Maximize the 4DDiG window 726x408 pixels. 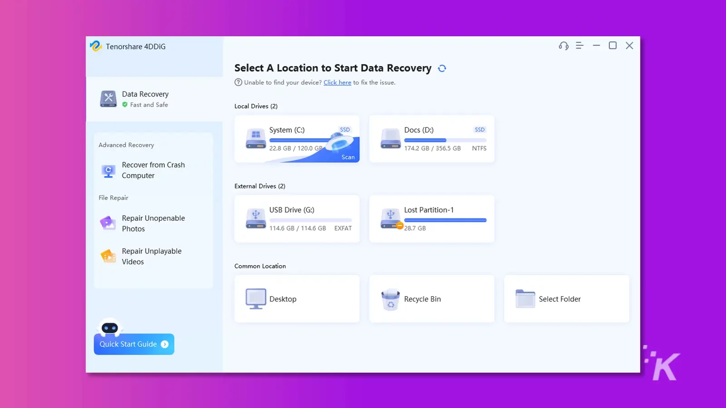tap(613, 45)
